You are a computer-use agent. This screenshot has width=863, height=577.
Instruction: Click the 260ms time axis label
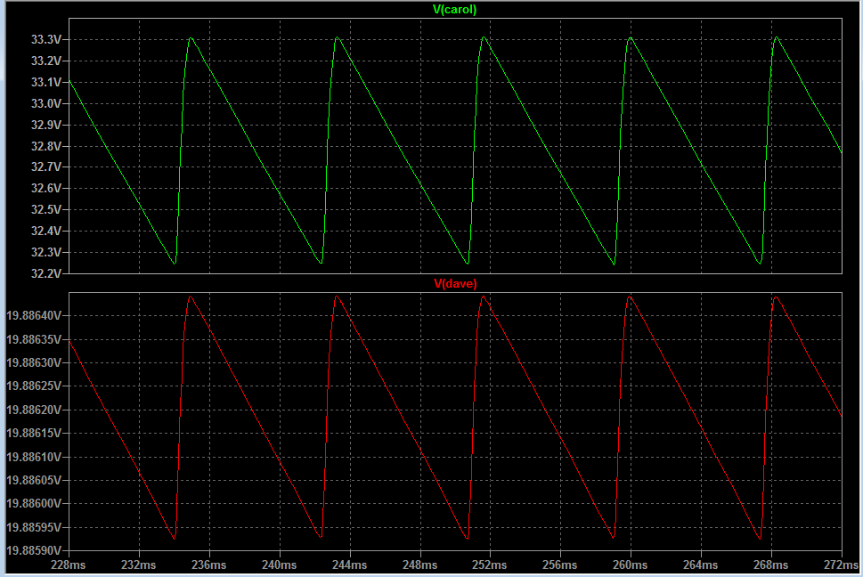pyautogui.click(x=631, y=565)
